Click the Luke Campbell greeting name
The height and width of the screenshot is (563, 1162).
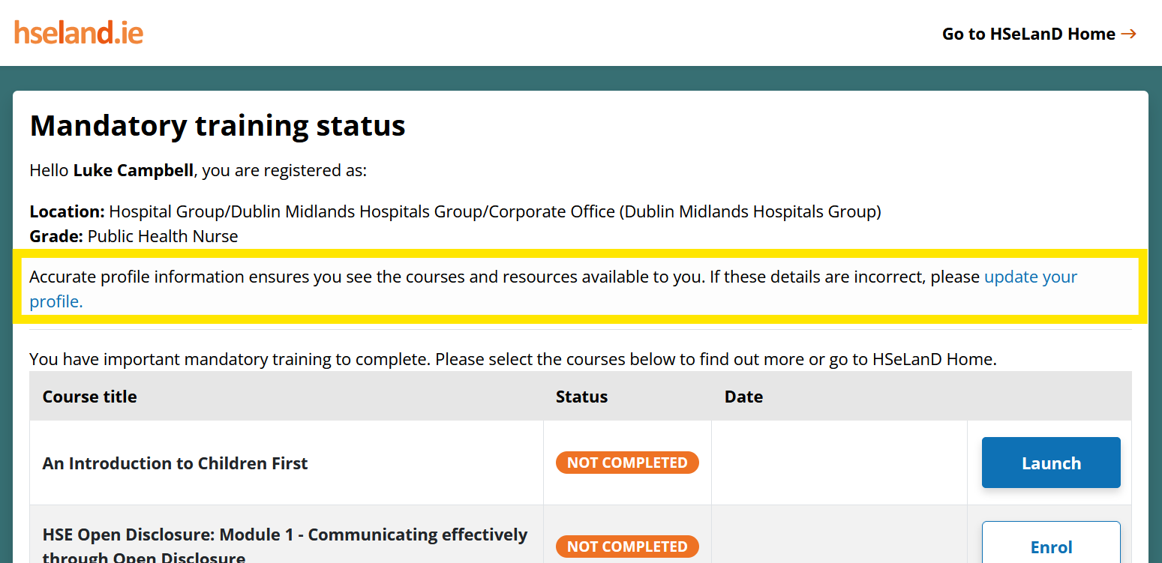134,170
